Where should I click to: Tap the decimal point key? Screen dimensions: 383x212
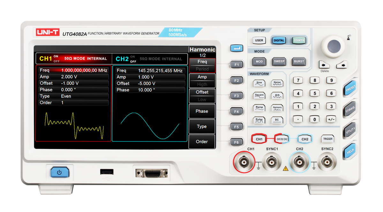coord(298,119)
